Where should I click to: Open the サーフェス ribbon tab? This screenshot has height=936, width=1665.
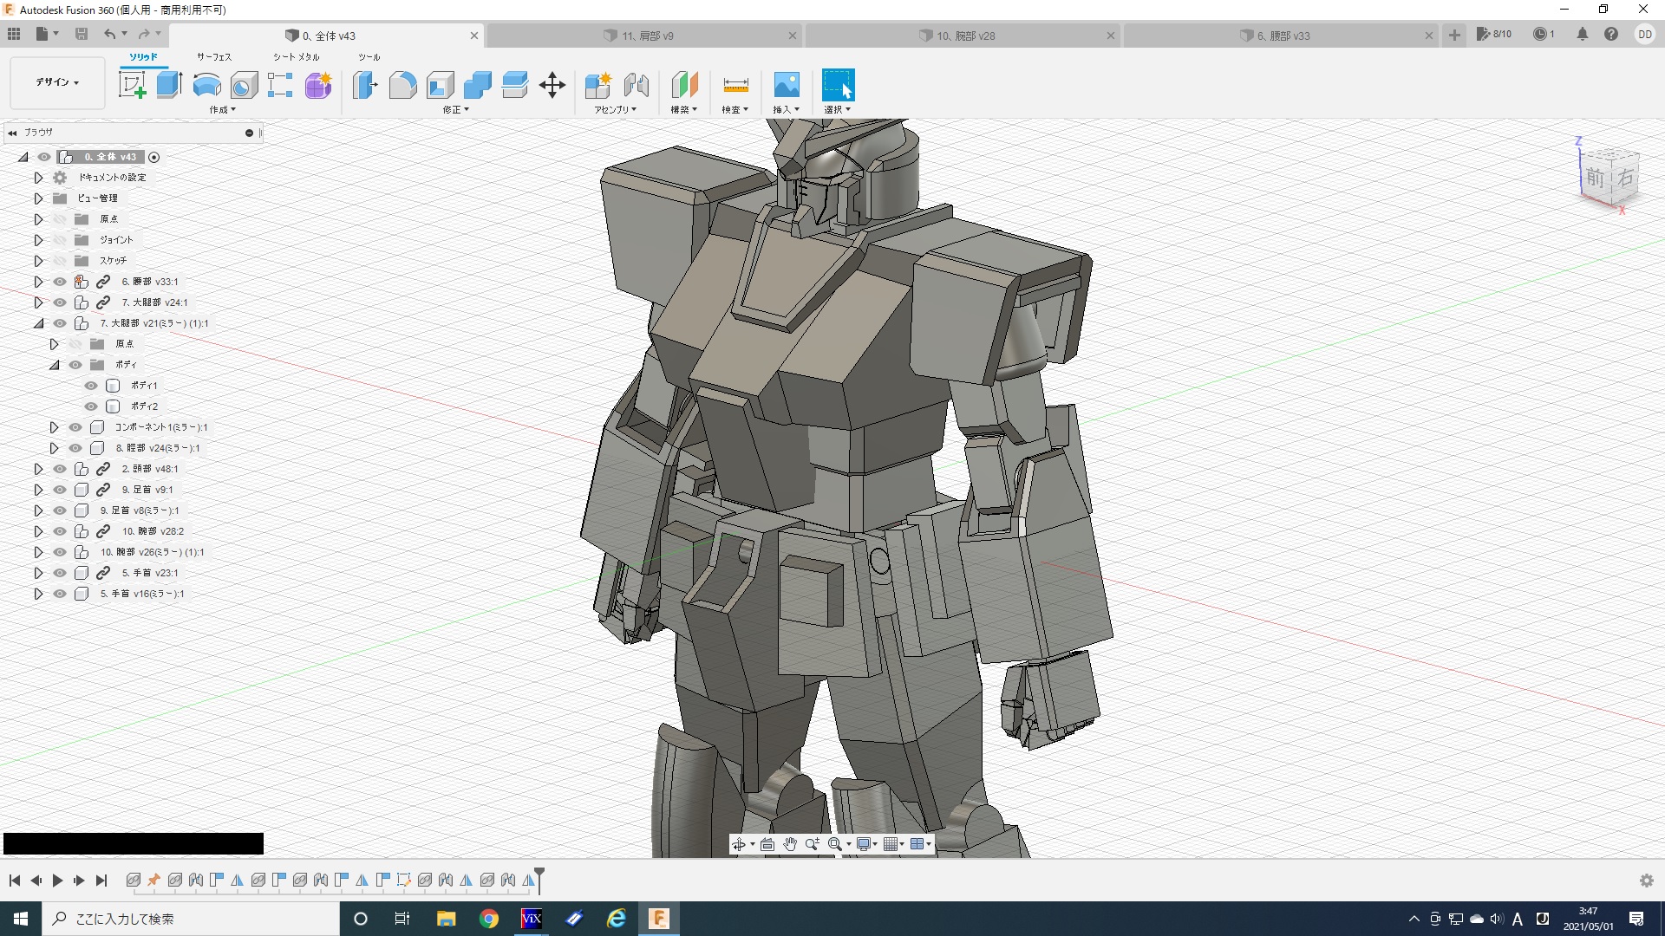[x=213, y=57]
